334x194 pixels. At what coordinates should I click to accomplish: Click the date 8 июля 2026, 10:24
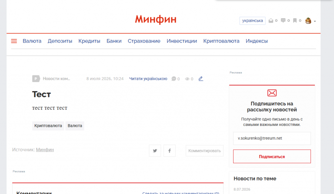(x=105, y=79)
